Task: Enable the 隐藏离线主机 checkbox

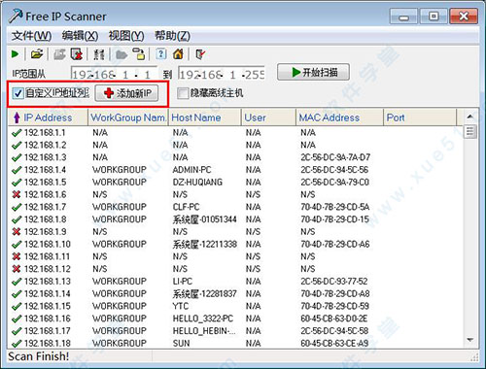Action: [x=183, y=93]
